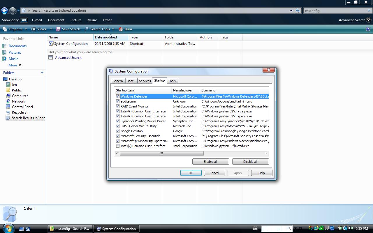Expand the Advanced Search chevron
The width and height of the screenshot is (373, 233).
pos(369,20)
